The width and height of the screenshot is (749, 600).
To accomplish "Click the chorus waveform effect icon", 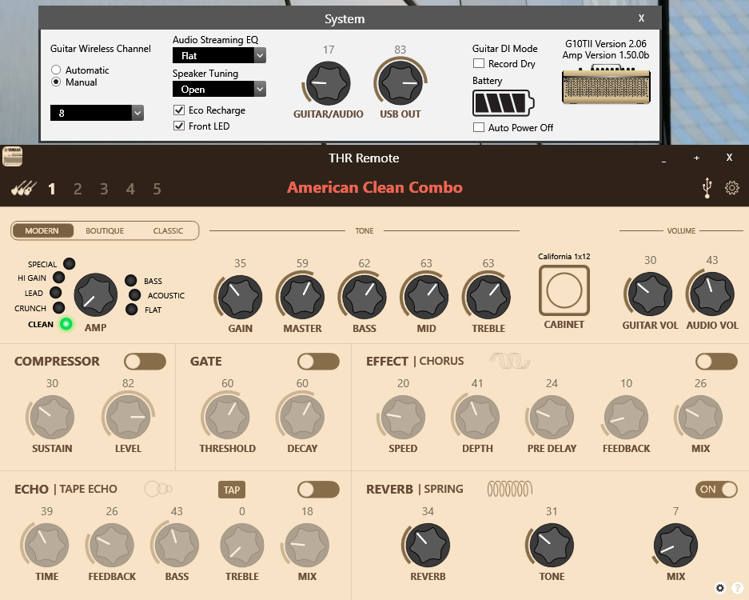I will (510, 361).
